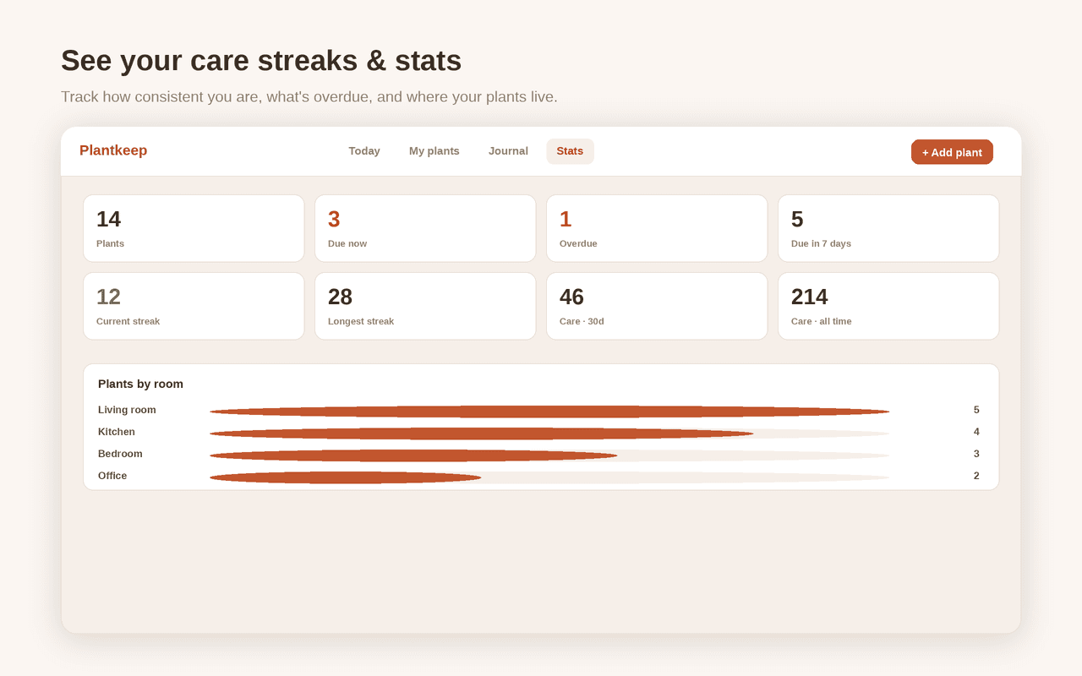Viewport: 1082px width, 676px height.
Task: Select the Current streak card
Action: pyautogui.click(x=194, y=306)
